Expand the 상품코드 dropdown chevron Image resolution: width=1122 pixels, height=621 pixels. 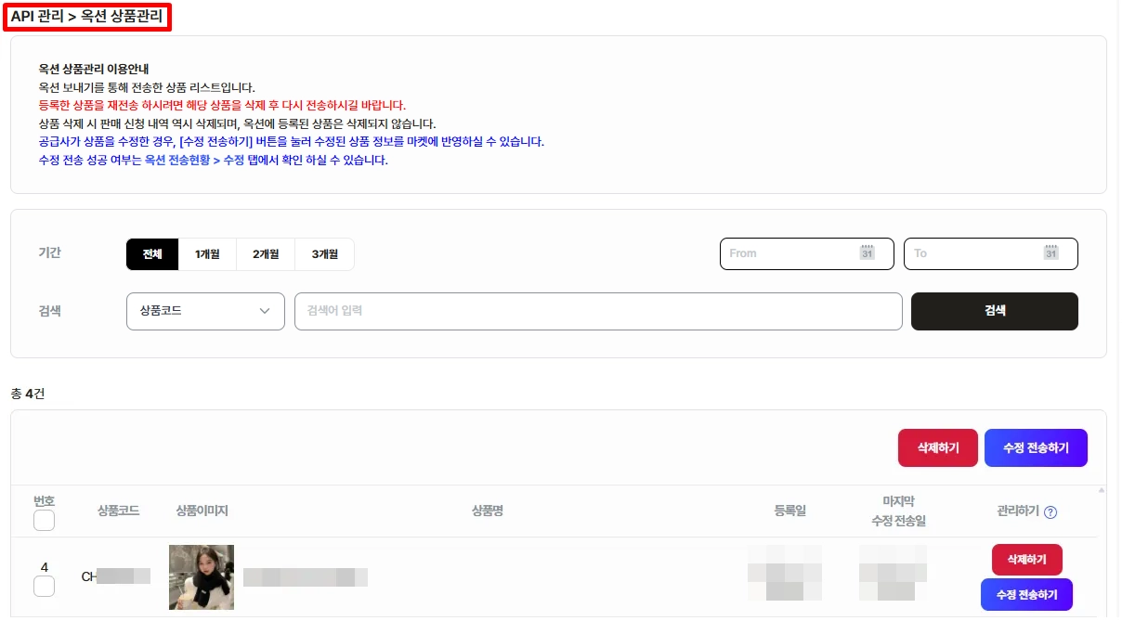click(265, 311)
